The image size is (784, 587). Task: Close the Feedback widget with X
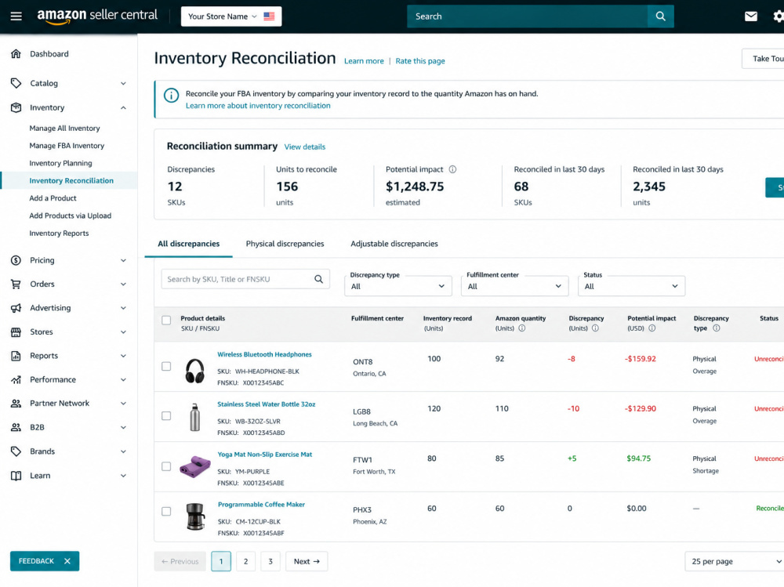[67, 561]
